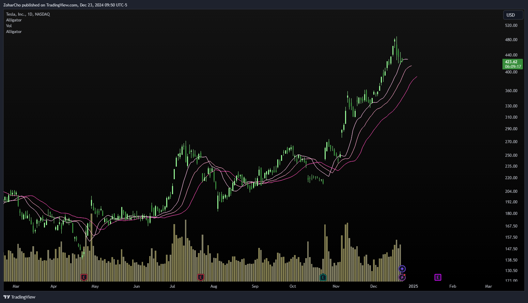The image size is (528, 303).
Task: Click the 180.00 price axis label
Action: (x=511, y=214)
